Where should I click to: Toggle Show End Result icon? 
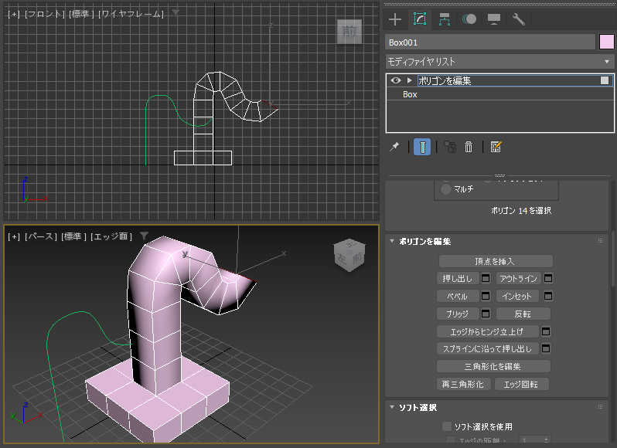coord(422,147)
